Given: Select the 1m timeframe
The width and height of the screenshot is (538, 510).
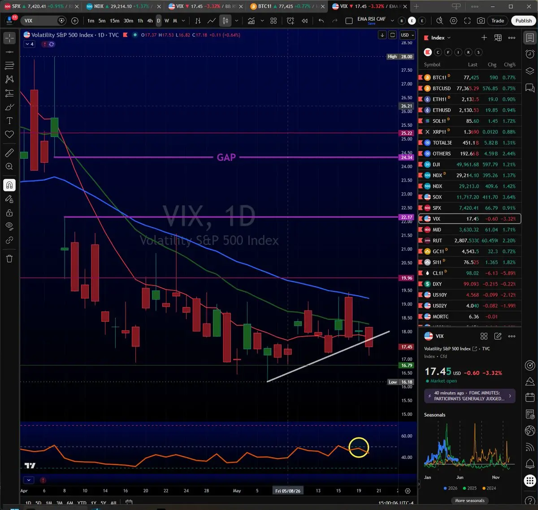Looking at the screenshot, I should pos(91,21).
